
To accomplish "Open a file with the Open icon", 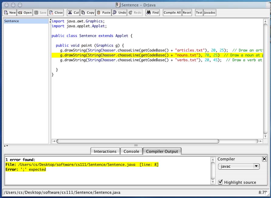I will pyautogui.click(x=25, y=13).
